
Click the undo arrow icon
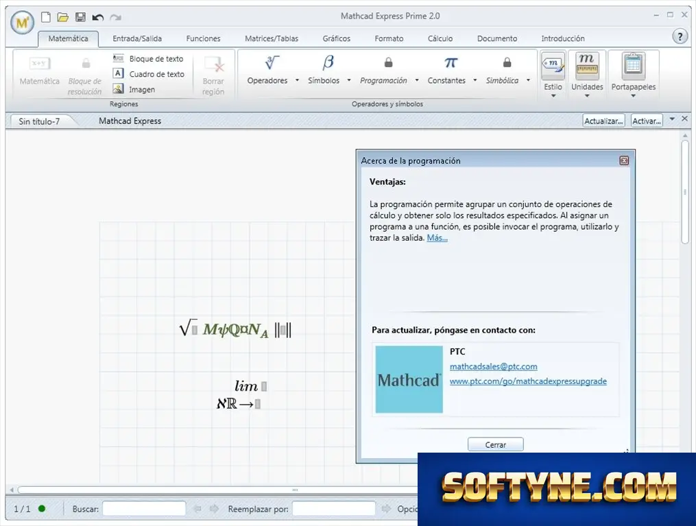[x=97, y=17]
